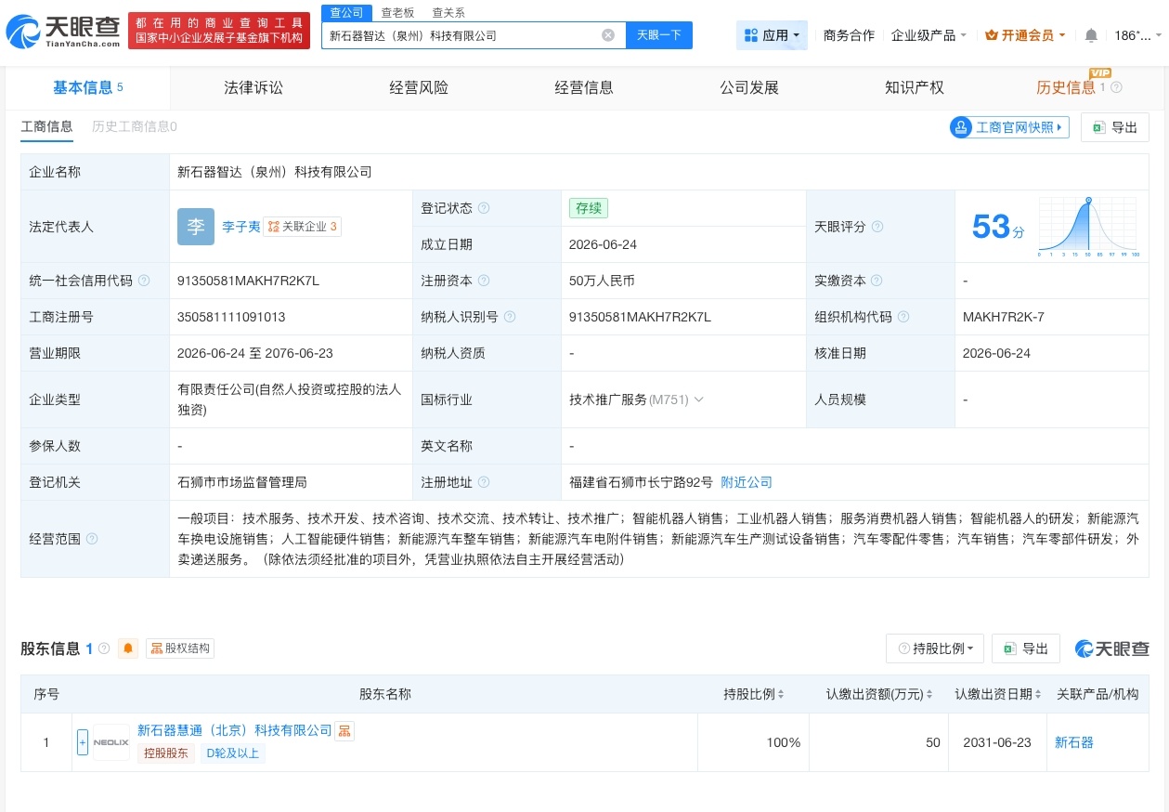
Task: Open the 知识产权 tab
Action: point(915,87)
